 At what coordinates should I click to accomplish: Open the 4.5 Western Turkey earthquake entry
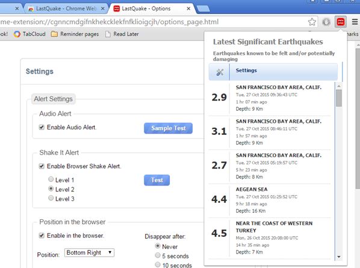270,238
